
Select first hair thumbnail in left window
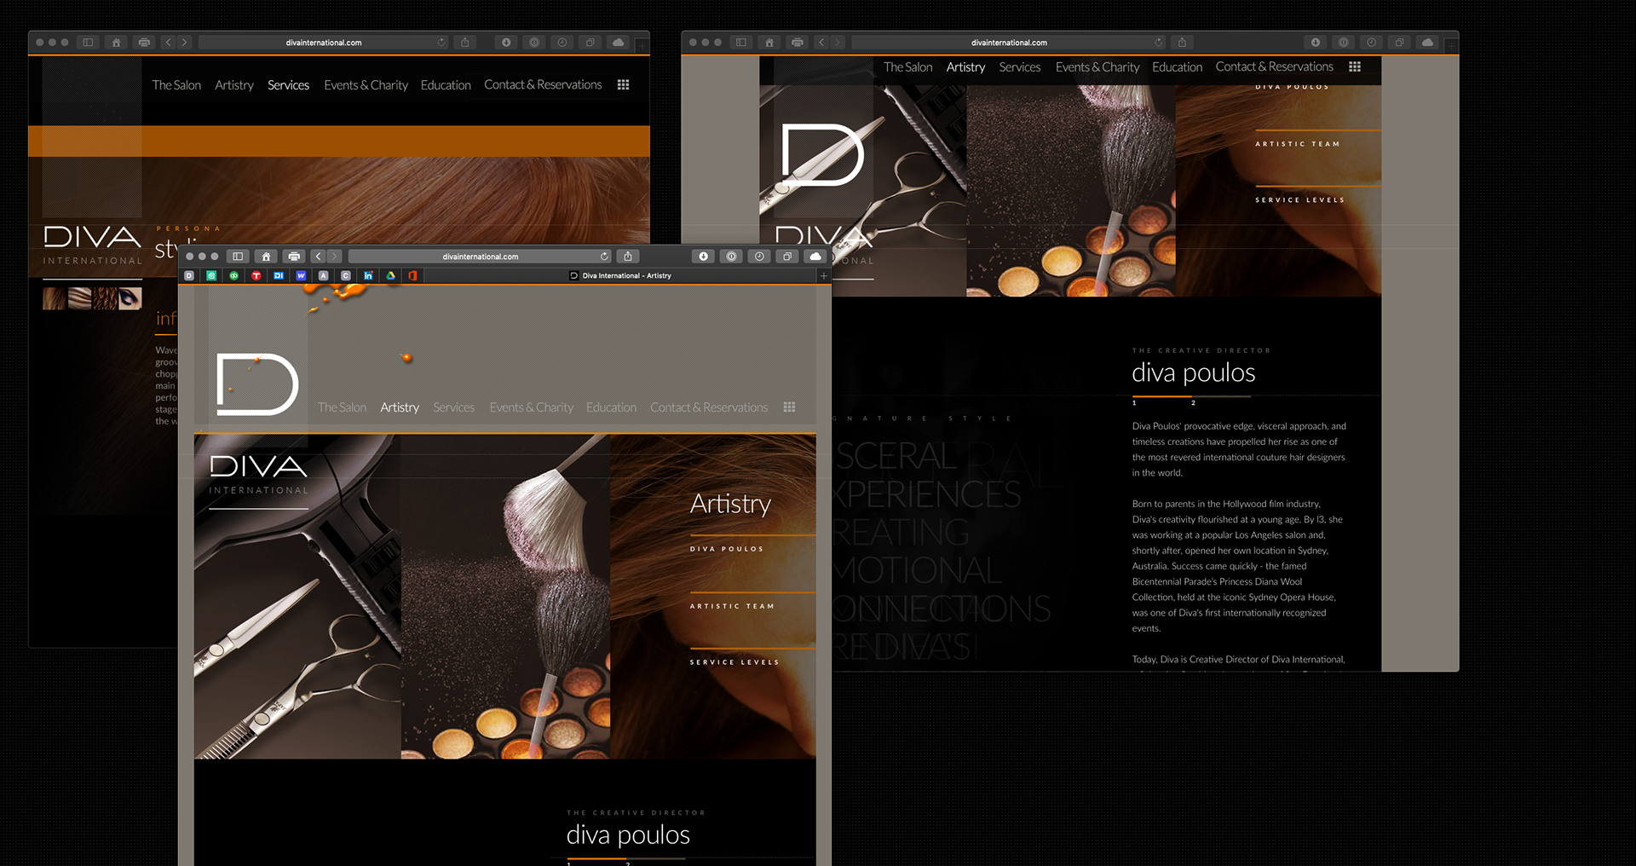pos(54,298)
